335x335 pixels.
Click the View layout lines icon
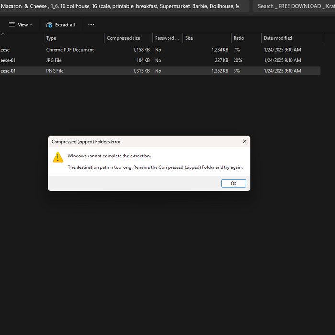point(12,25)
